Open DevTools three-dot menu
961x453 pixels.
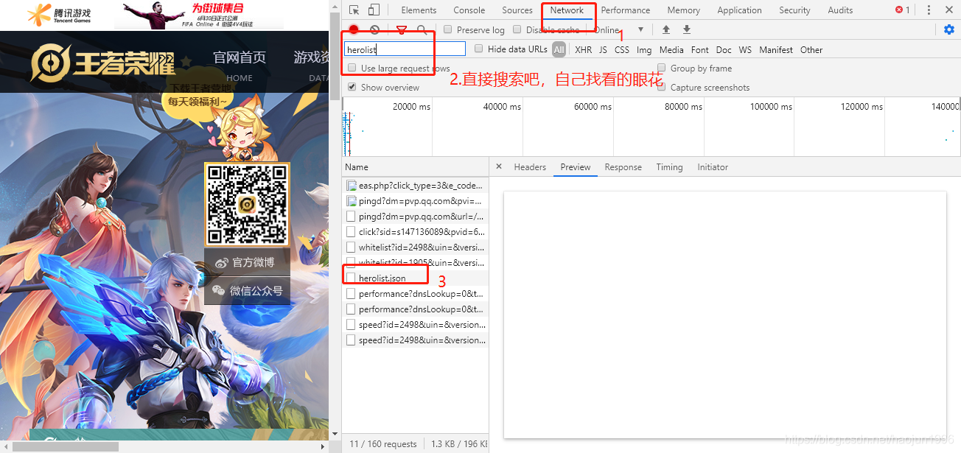pos(928,10)
